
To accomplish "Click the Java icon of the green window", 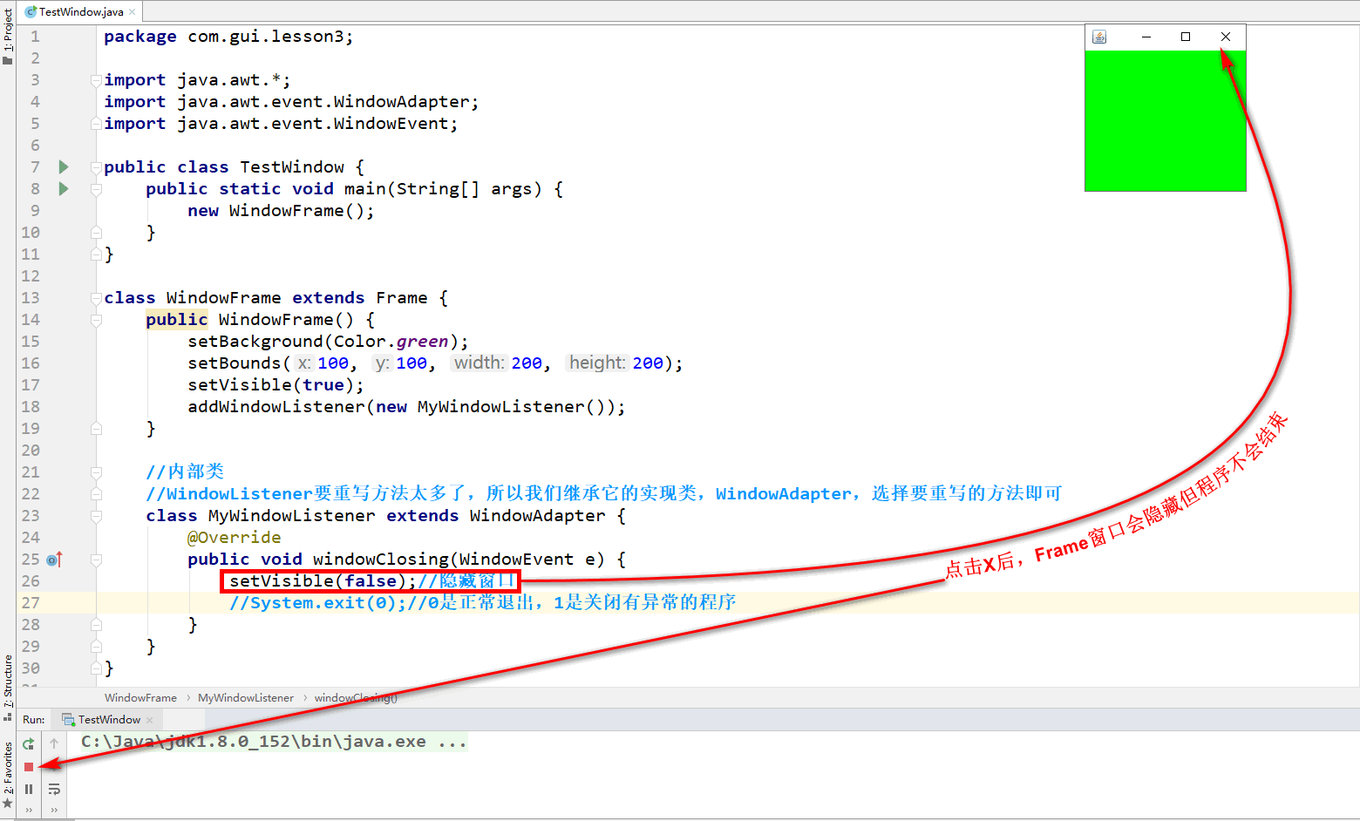I will [1099, 37].
